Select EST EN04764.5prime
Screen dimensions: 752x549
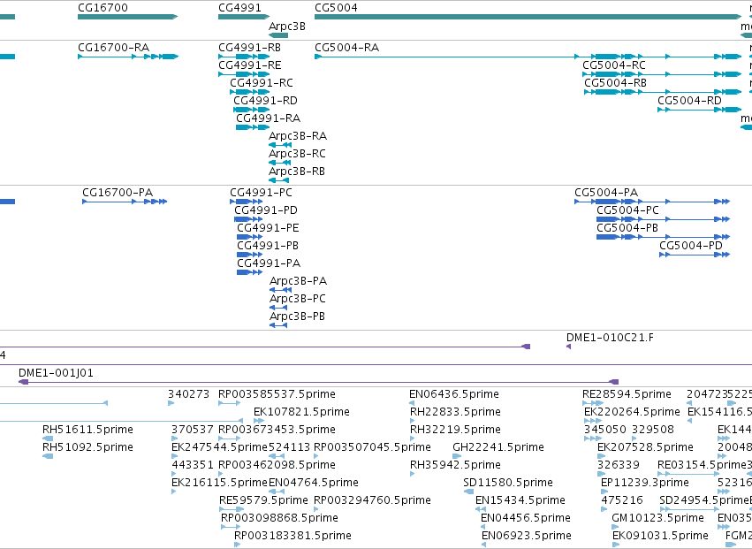click(x=313, y=483)
